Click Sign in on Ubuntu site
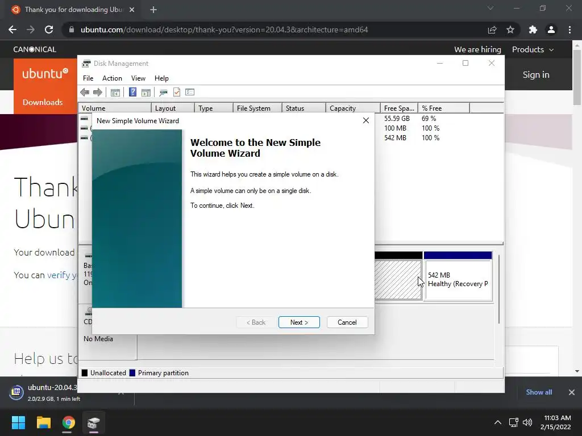The image size is (582, 436). [x=536, y=74]
